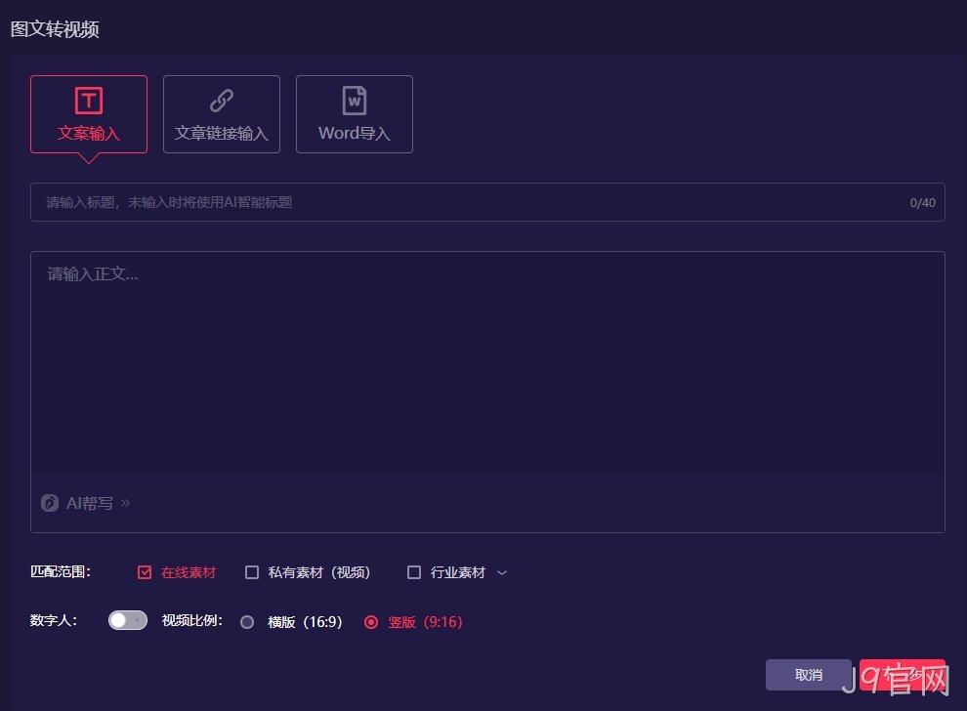967x711 pixels.
Task: Click into the 请输入正文 text area
Action: pos(487,364)
